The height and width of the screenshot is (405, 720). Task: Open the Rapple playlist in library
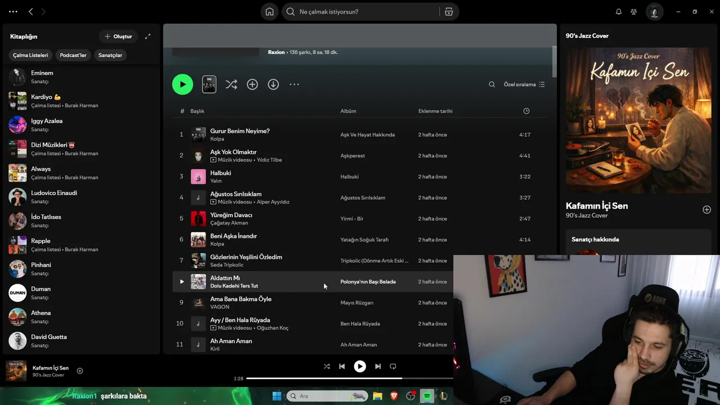click(x=82, y=245)
